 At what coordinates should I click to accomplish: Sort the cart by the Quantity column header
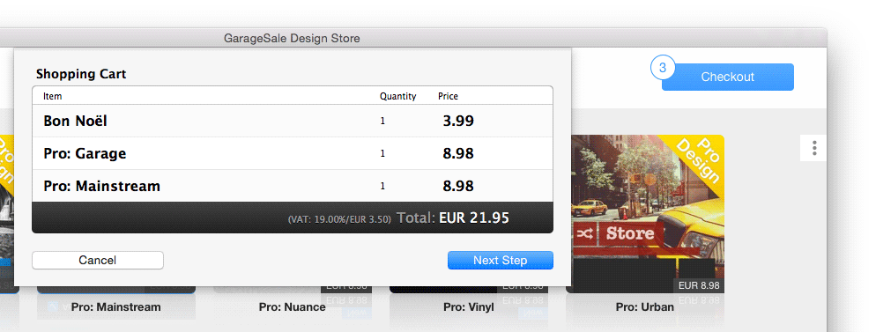pyautogui.click(x=397, y=96)
